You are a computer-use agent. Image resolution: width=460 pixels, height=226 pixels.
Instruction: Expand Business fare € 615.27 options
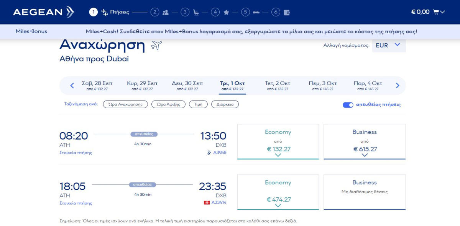(x=364, y=141)
